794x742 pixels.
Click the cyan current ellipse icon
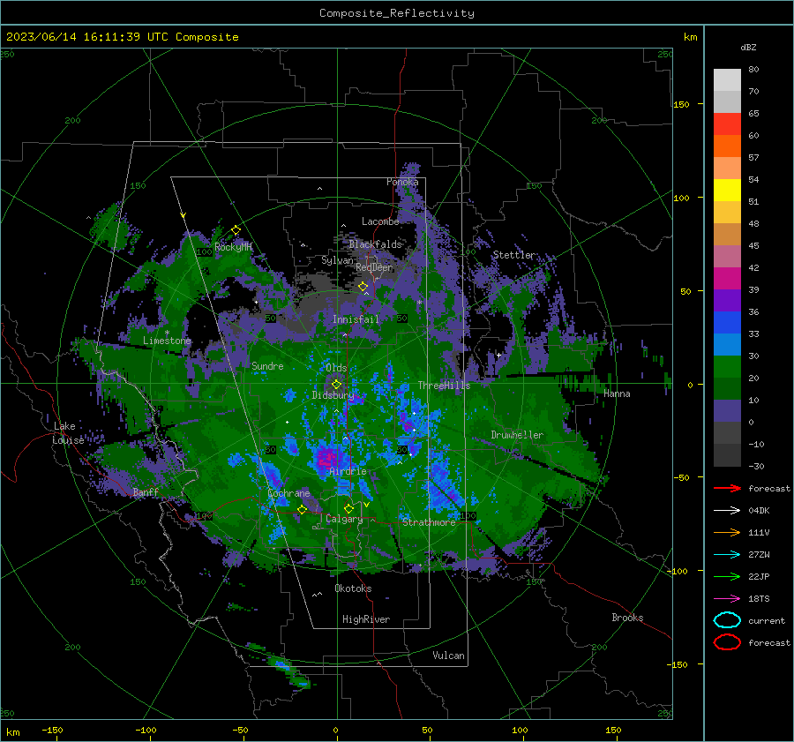(x=727, y=620)
